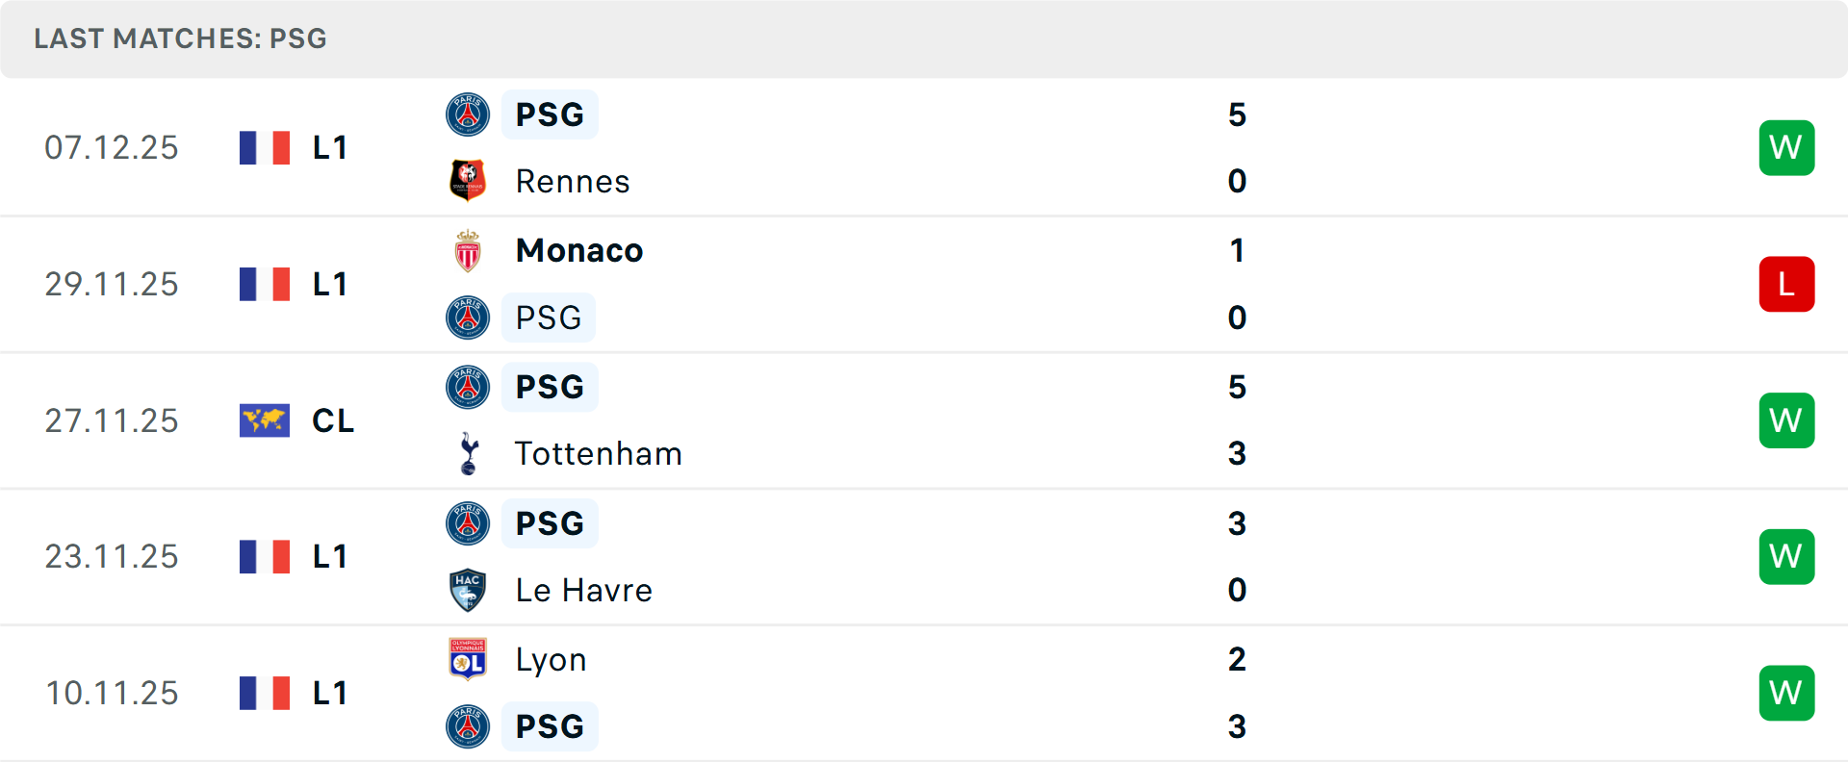Open the Monaco team link
This screenshot has height=762, width=1848.
point(579,250)
